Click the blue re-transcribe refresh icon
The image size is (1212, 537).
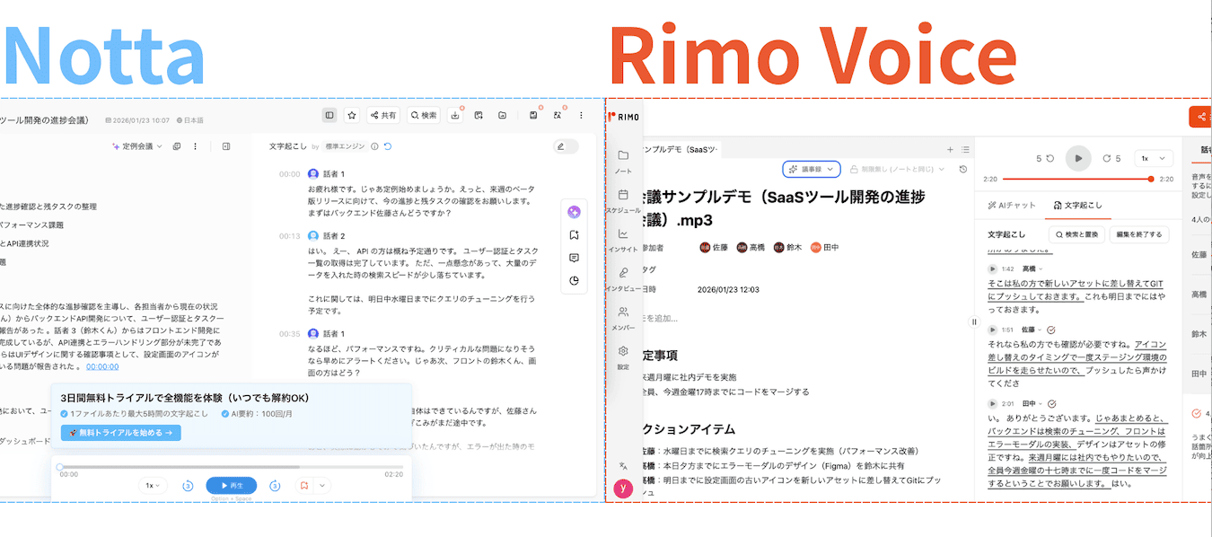tap(387, 146)
